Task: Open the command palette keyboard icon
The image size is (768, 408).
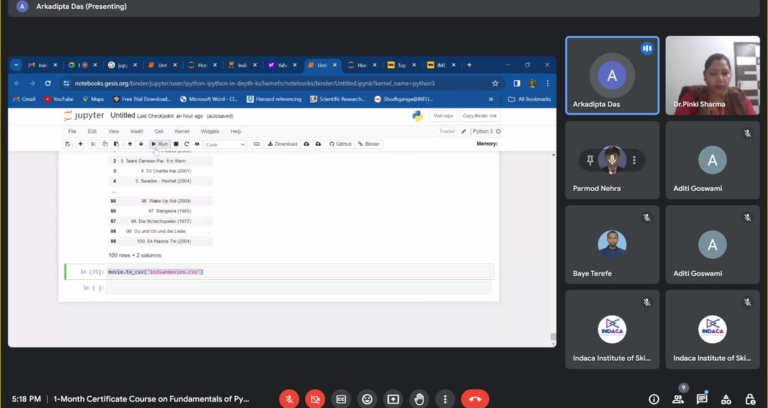Action: (256, 144)
